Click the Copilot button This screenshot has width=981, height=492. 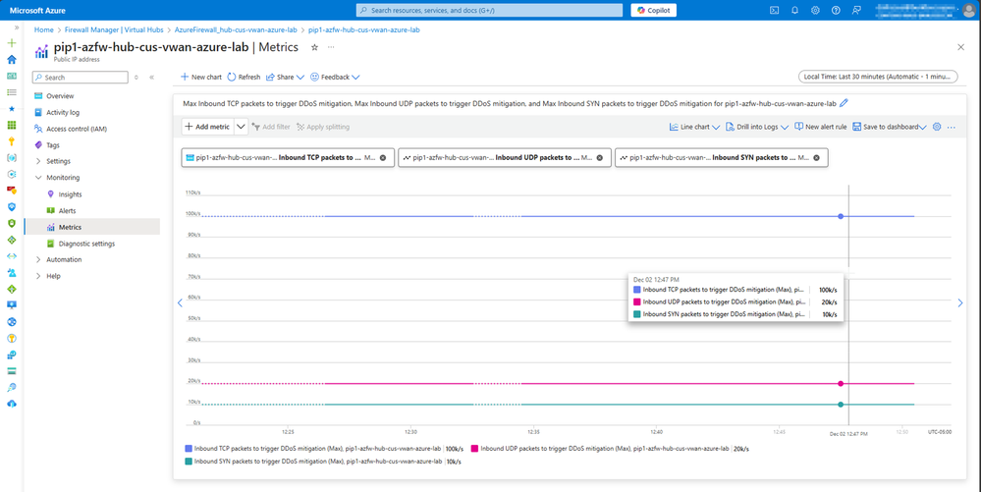(653, 10)
